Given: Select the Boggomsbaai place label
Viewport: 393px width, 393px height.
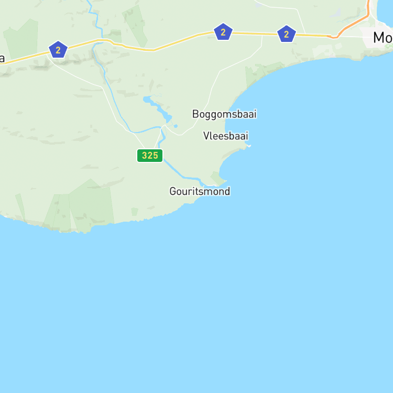Looking at the screenshot, I should coord(224,114).
